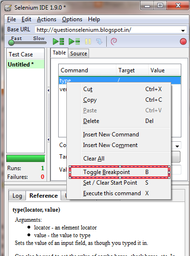Select Execute this command
Viewport: 190px width, 256px height.
[x=119, y=193]
